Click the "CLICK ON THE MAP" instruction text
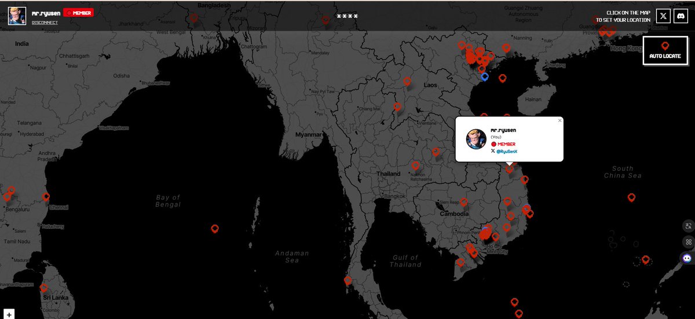The image size is (695, 319). point(628,13)
